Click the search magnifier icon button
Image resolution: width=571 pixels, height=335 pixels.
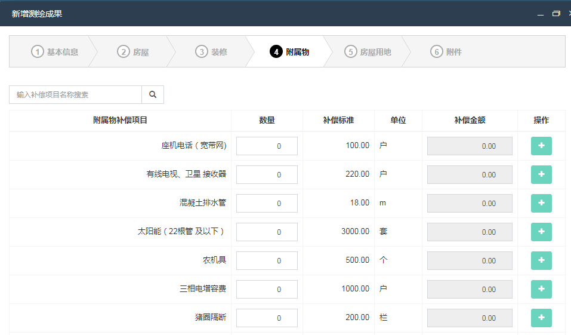pos(153,95)
